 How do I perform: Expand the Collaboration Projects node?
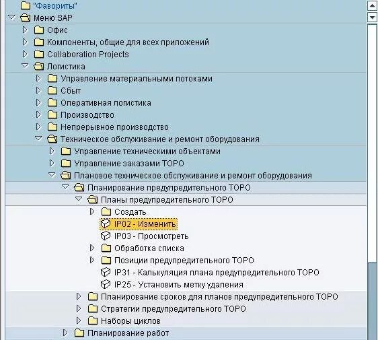25,54
